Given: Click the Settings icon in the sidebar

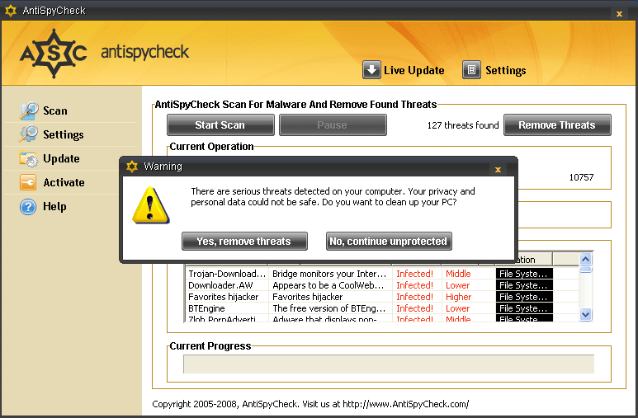Looking at the screenshot, I should (x=30, y=134).
